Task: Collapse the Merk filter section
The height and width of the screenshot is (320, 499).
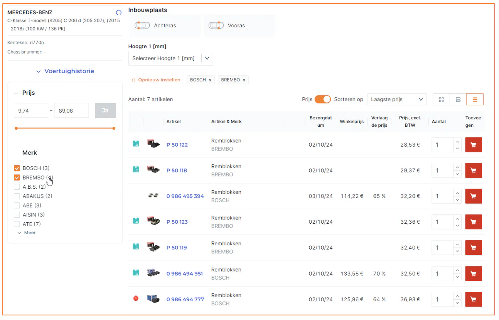Action: 16,153
